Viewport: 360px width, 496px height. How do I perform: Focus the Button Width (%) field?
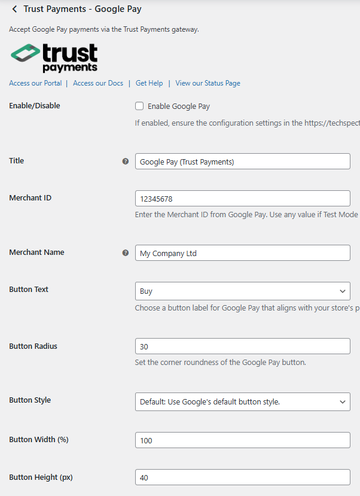(x=242, y=440)
